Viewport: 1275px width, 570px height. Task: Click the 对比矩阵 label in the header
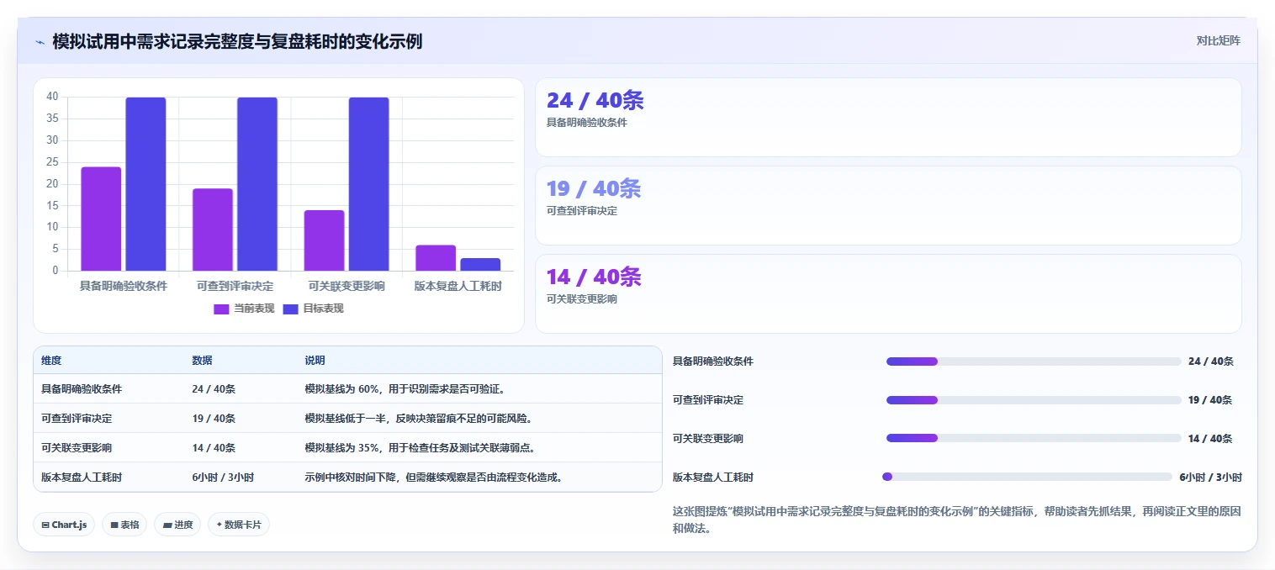pyautogui.click(x=1218, y=40)
